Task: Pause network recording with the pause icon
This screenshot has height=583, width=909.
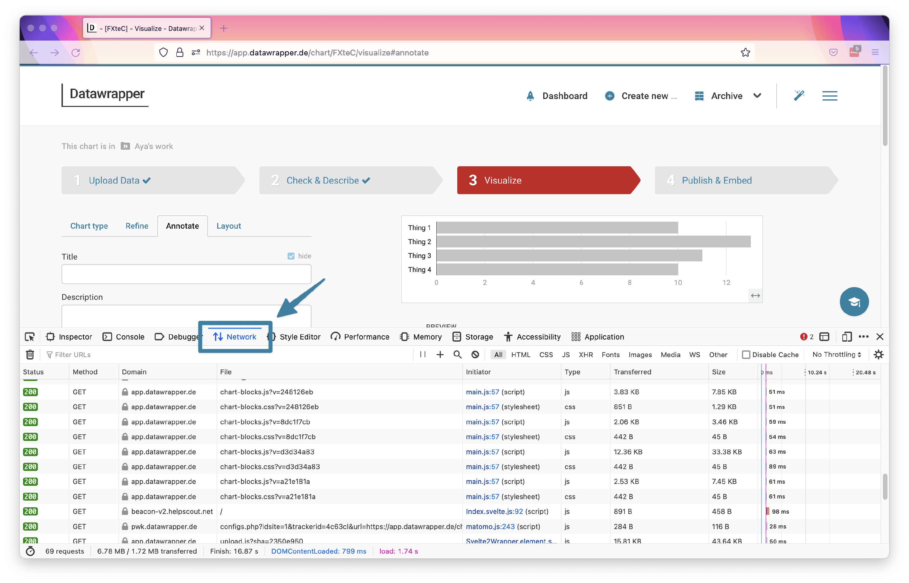Action: click(x=423, y=355)
